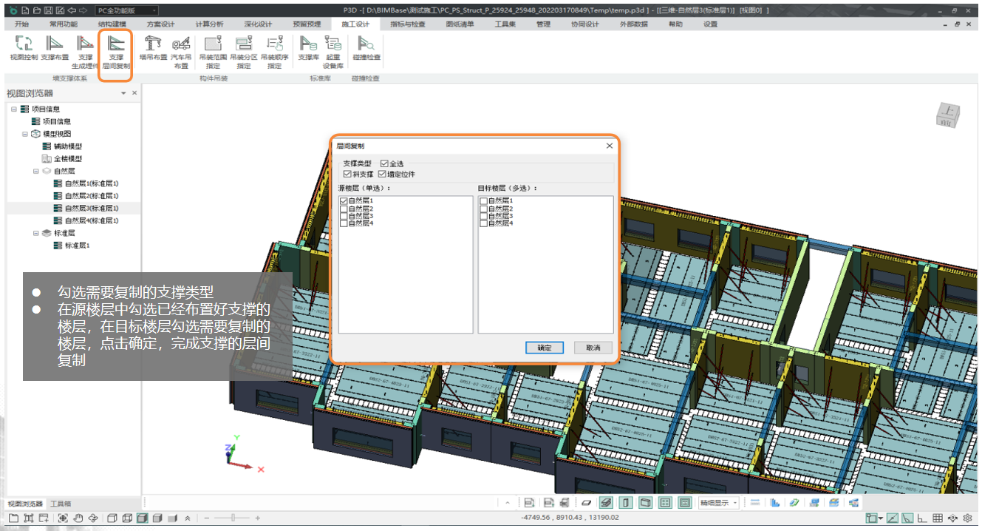The width and height of the screenshot is (982, 531).
Task: Click the zoom slider in the bottom toolbar
Action: 234,518
